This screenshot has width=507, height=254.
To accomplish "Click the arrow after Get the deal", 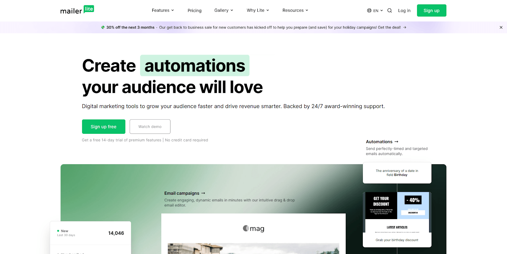I will pos(405,27).
